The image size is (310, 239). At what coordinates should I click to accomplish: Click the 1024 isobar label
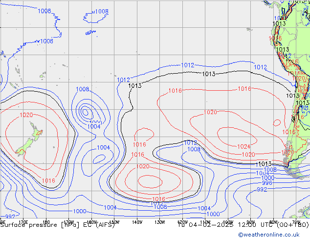coord(244,146)
